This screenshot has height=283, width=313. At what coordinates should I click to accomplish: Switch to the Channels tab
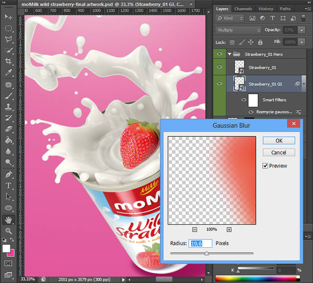[243, 9]
